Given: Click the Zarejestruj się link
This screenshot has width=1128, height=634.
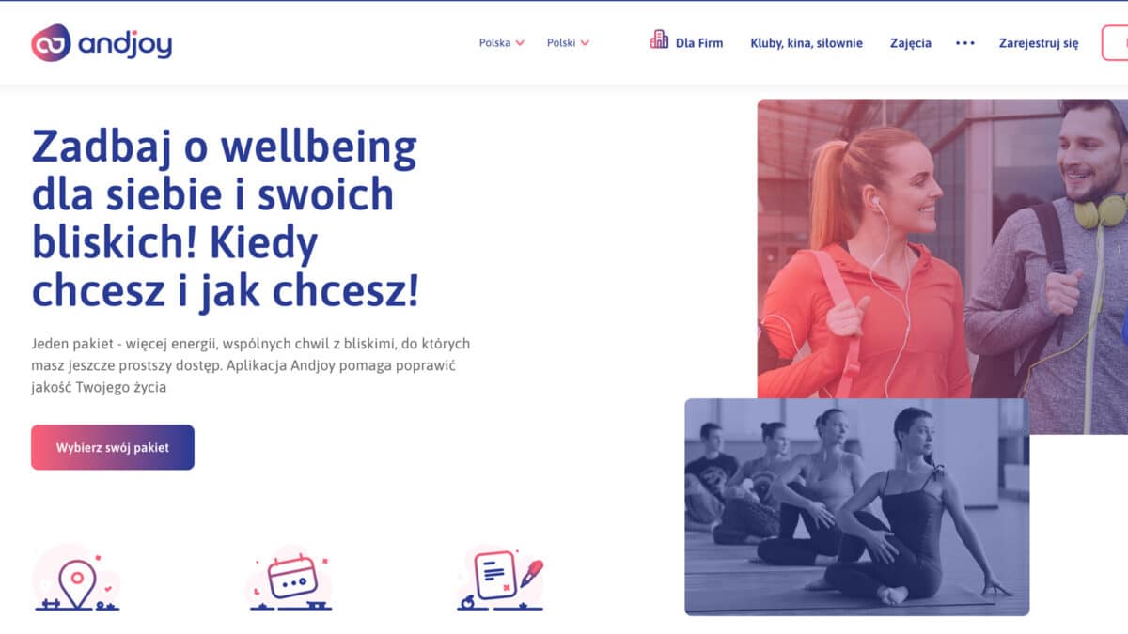Looking at the screenshot, I should (1039, 43).
